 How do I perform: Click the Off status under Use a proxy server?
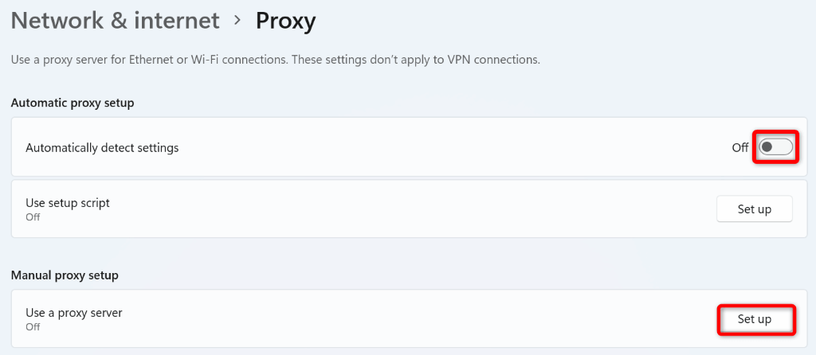pos(33,326)
